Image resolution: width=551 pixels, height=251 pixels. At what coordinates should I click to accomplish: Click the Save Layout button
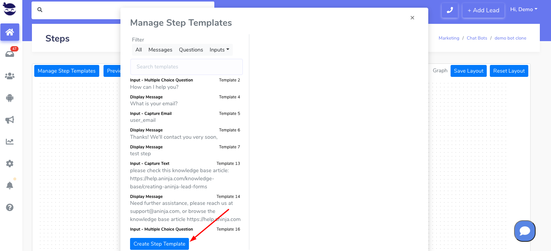468,71
